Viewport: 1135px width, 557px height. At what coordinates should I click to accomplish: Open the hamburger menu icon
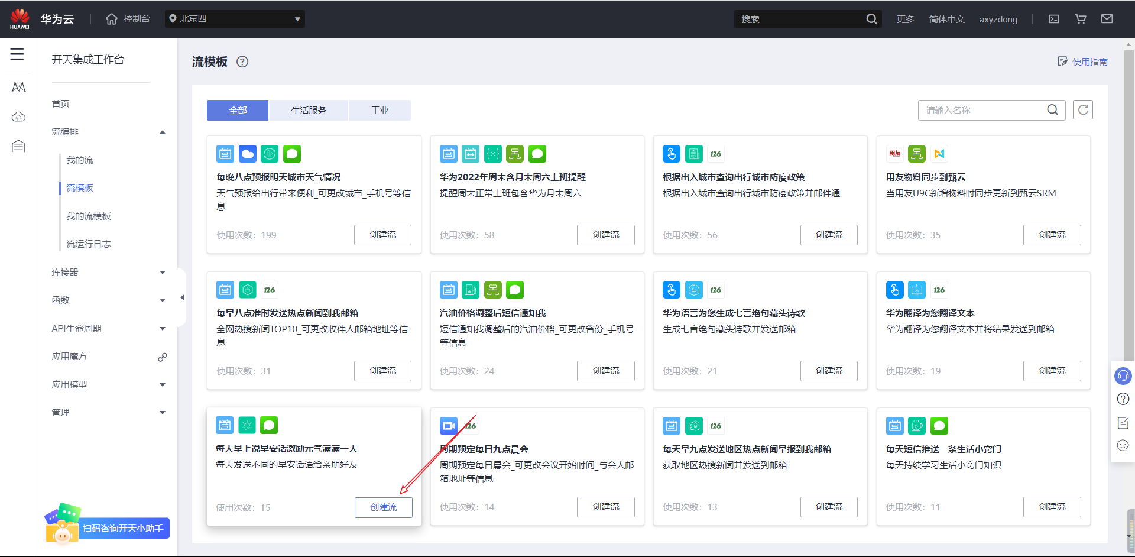click(x=17, y=54)
